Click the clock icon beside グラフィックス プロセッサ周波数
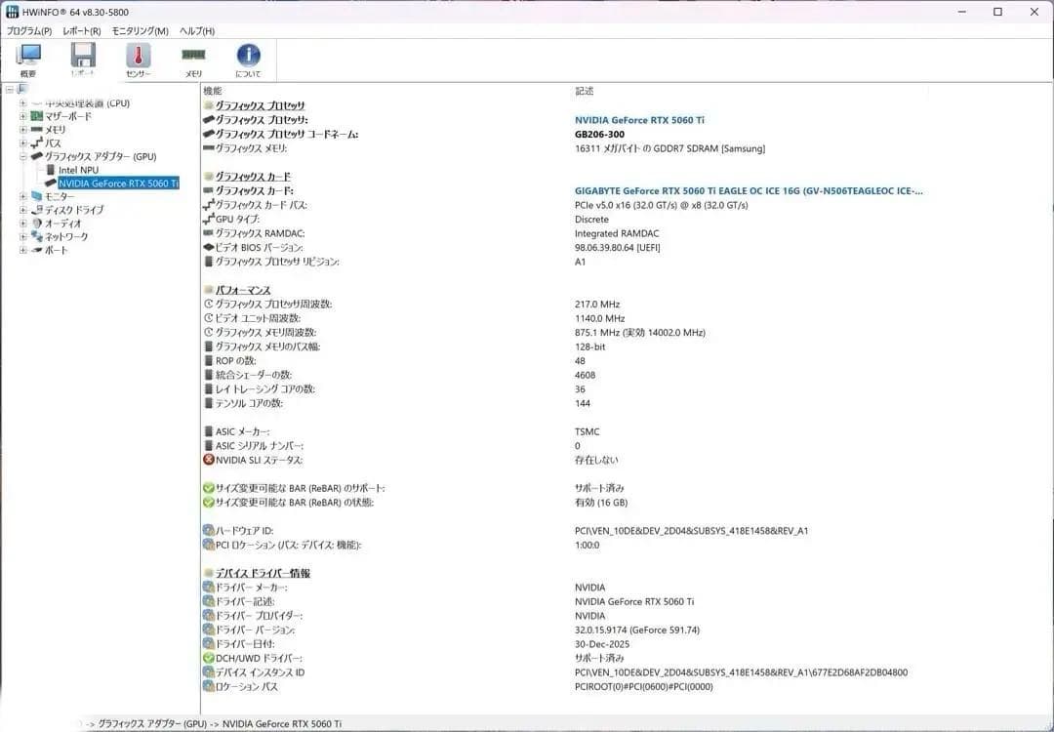The height and width of the screenshot is (732, 1054). (209, 304)
